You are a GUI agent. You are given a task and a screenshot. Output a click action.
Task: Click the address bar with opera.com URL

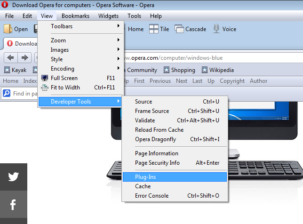click(x=213, y=58)
